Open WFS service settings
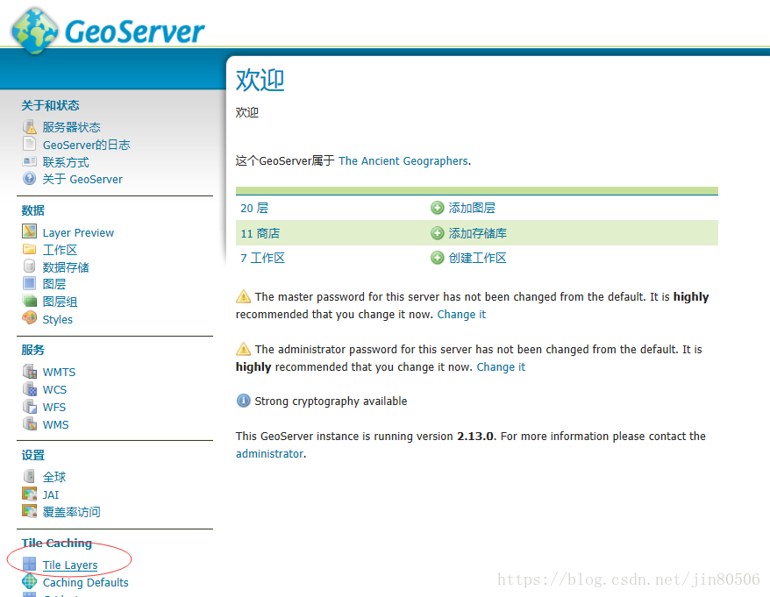The height and width of the screenshot is (597, 770). click(54, 408)
